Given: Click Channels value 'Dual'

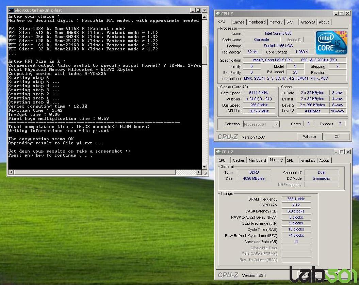Looking at the screenshot, I should pos(322,172).
